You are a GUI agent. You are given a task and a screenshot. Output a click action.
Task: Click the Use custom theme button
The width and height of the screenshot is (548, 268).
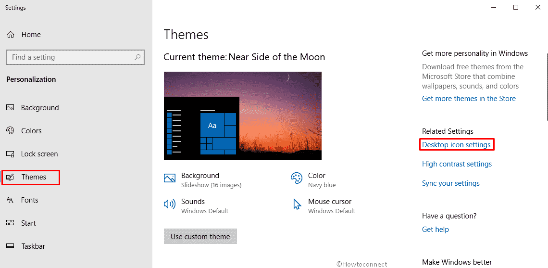coord(200,237)
